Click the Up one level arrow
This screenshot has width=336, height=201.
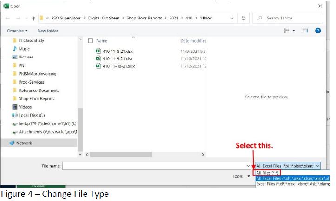pyautogui.click(x=34, y=18)
